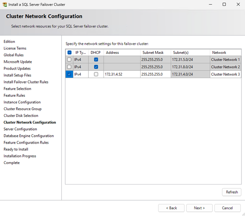
Task: Select the Cluster Resource Group step
Action: tap(22, 109)
